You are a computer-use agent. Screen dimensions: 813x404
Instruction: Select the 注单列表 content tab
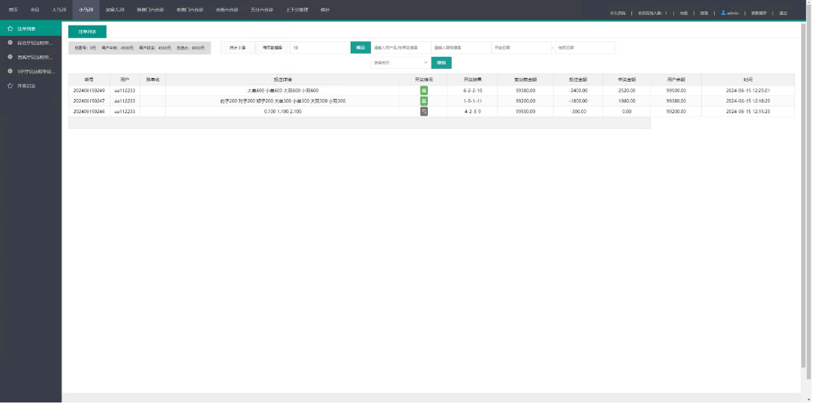87,31
